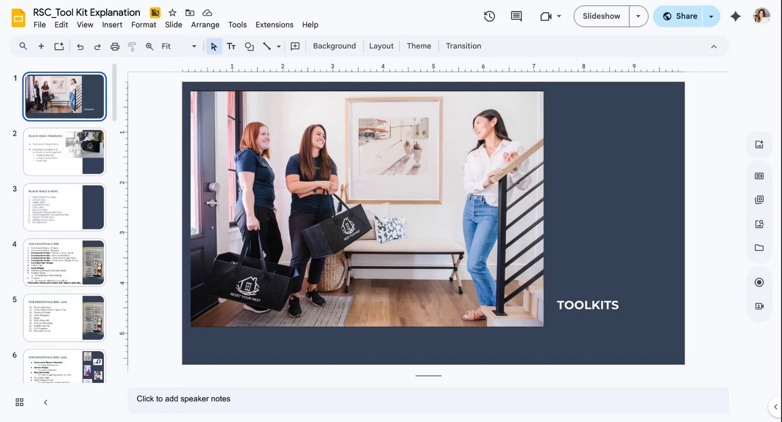Click the Print icon

(x=115, y=46)
